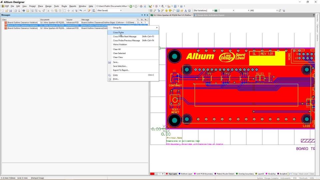Select the Top Layer tab
Viewport: 320px width, 180px height.
171,174
